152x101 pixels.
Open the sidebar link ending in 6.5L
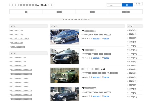click(20, 39)
